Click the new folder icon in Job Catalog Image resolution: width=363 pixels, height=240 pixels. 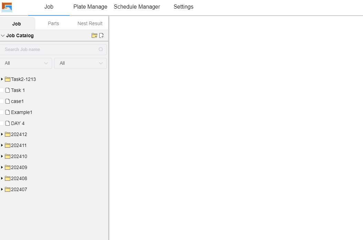point(94,35)
